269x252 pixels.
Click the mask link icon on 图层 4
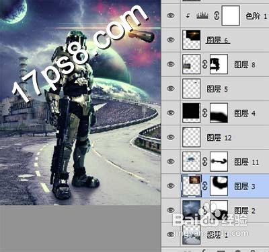point(204,113)
